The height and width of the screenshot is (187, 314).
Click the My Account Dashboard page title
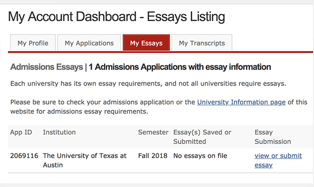(117, 17)
